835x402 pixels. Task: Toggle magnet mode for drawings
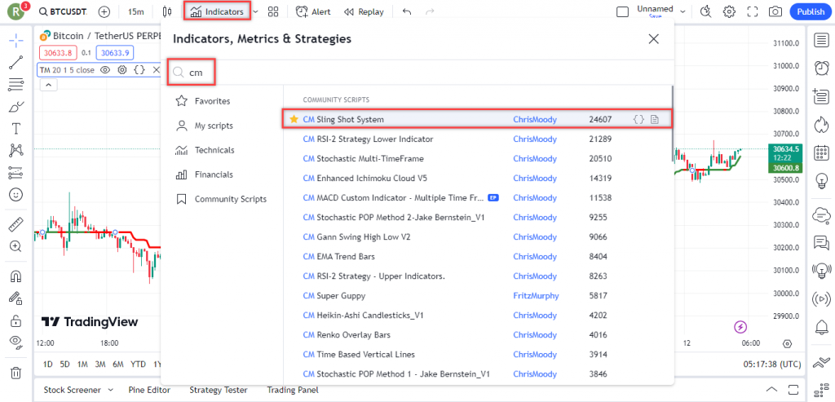coord(16,276)
